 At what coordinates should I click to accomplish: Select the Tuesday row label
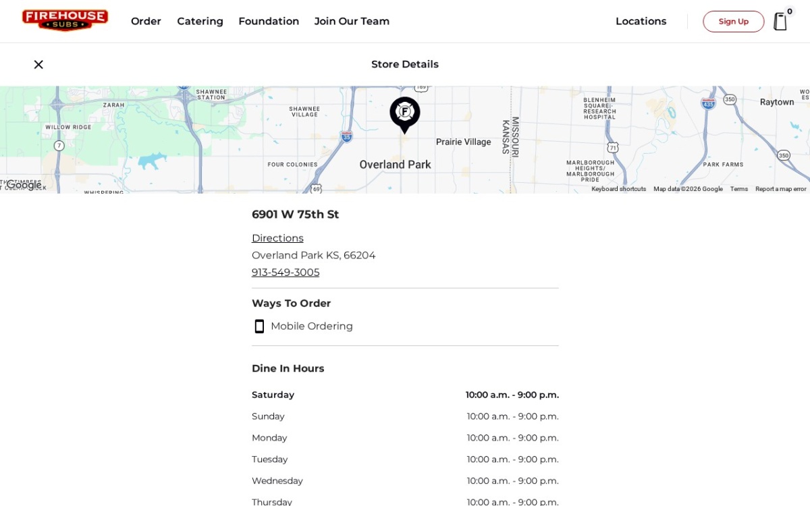269,459
